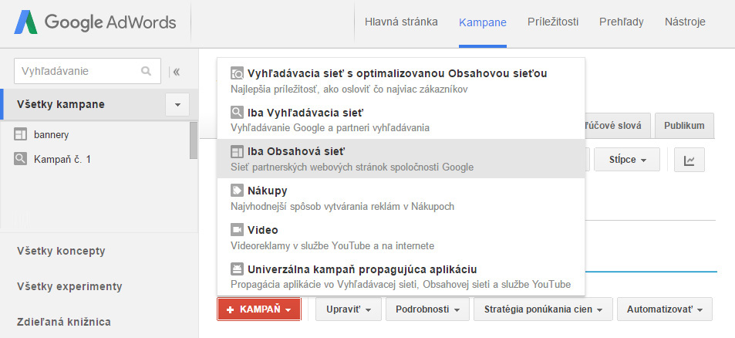Image resolution: width=735 pixels, height=338 pixels.
Task: Open the Príležitosti tab
Action: tap(553, 22)
